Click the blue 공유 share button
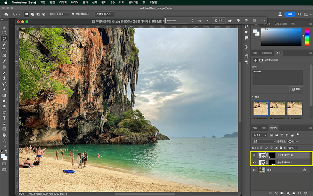This screenshot has height=196, width=313. click(290, 14)
